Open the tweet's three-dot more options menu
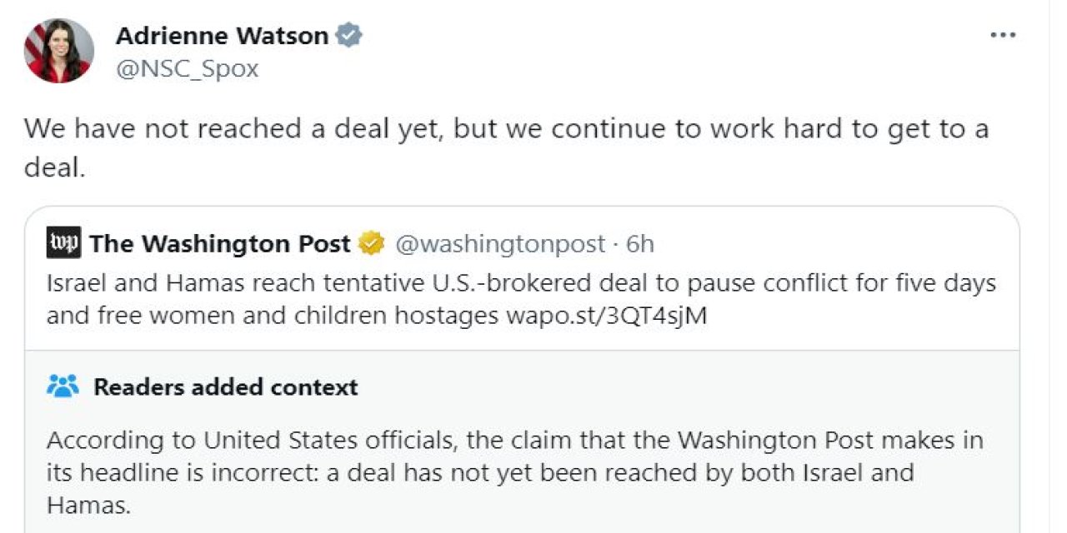 tap(1003, 36)
